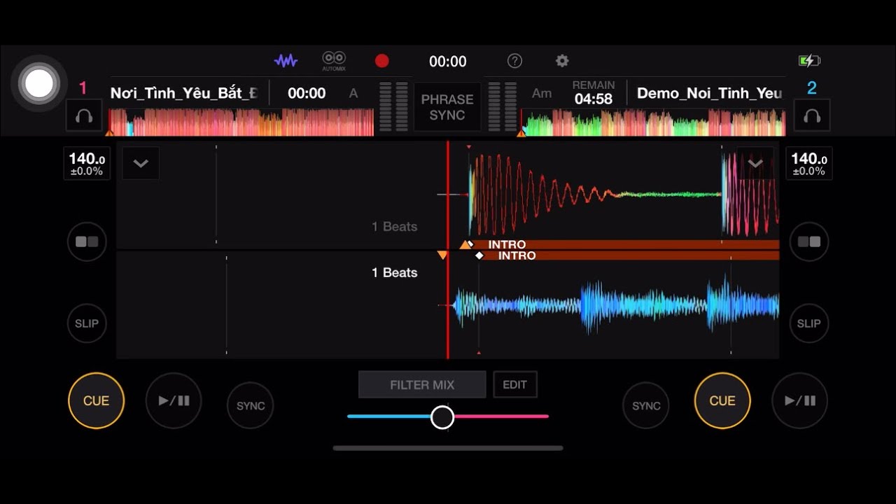This screenshot has width=896, height=504.
Task: Click deck 1 track title Nơi_Tình_Yêu_Bắt
Action: point(184,93)
